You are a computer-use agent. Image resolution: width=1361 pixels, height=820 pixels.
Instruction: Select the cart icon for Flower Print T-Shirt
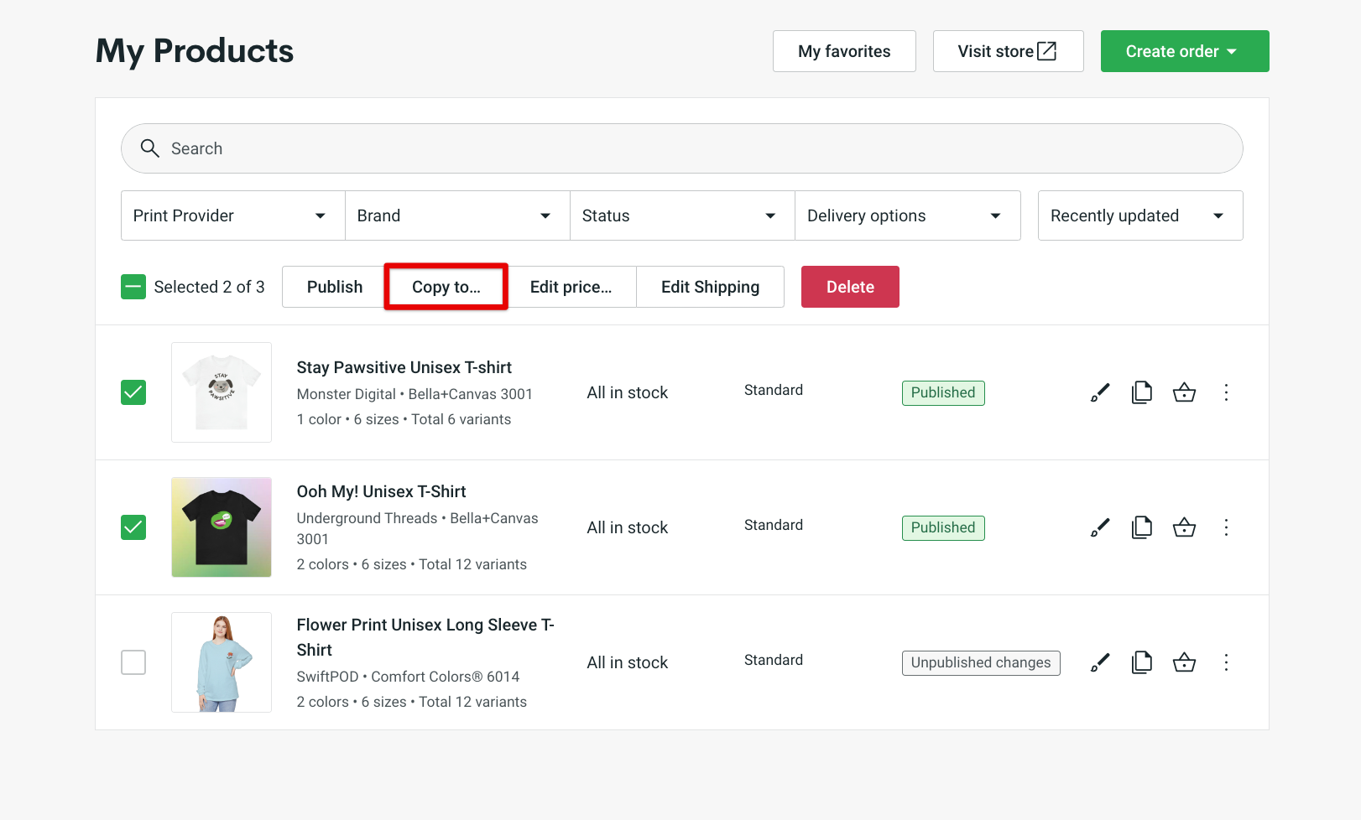pyautogui.click(x=1184, y=662)
